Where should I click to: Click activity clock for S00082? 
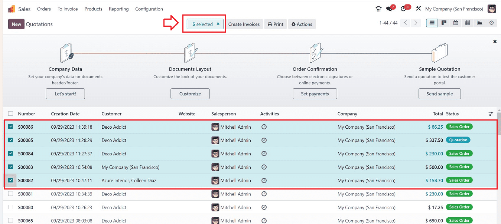(x=264, y=181)
